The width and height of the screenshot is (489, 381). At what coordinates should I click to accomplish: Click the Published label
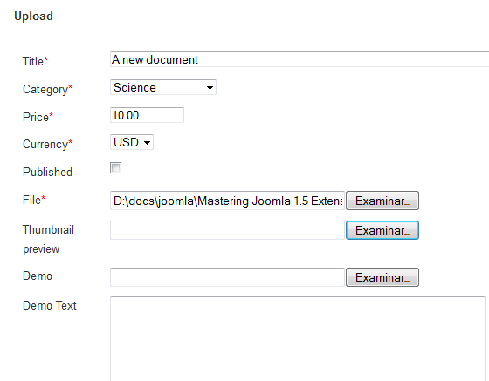pyautogui.click(x=47, y=172)
